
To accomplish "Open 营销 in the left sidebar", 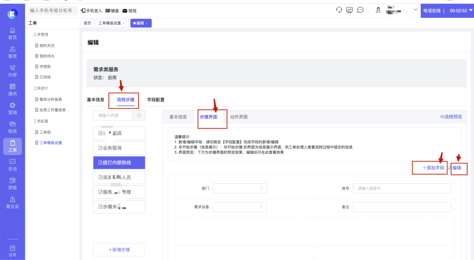I will 12,108.
